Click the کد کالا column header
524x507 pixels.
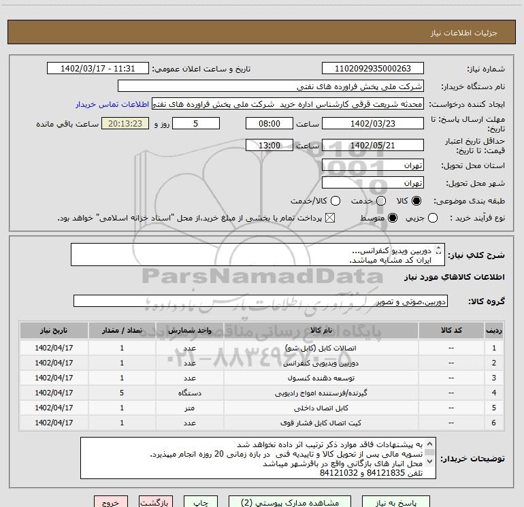point(451,330)
